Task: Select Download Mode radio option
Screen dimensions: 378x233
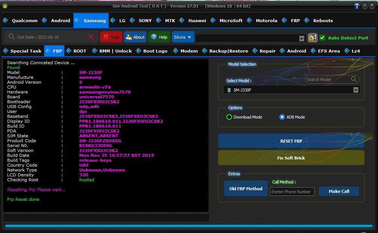Action: [229, 117]
